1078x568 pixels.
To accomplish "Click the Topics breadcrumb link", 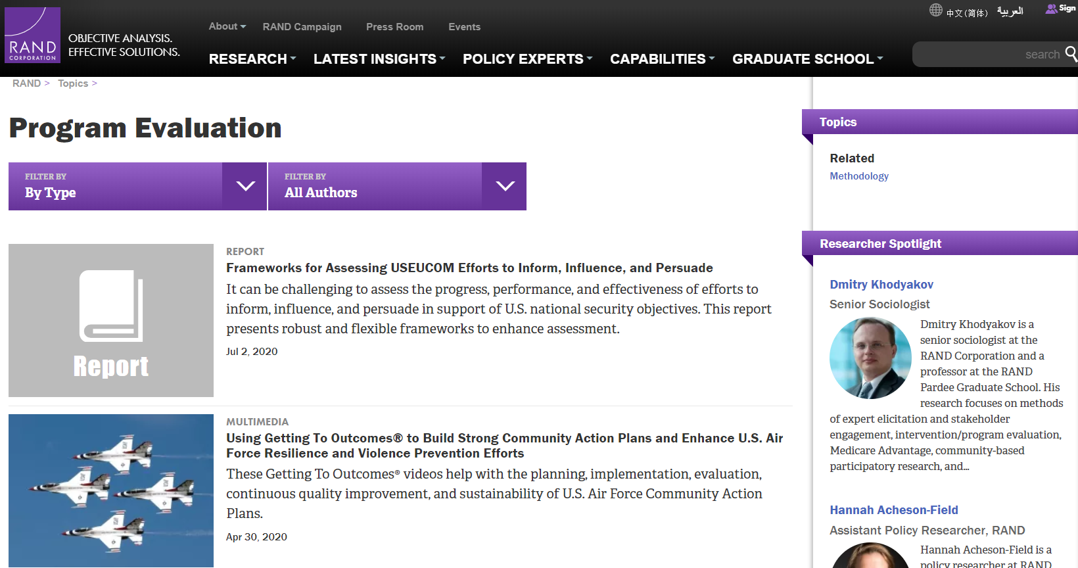I will click(x=73, y=83).
